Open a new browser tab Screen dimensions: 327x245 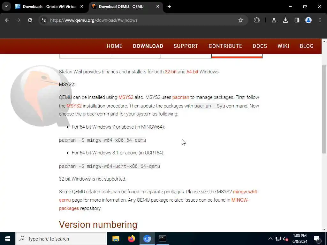click(x=169, y=7)
